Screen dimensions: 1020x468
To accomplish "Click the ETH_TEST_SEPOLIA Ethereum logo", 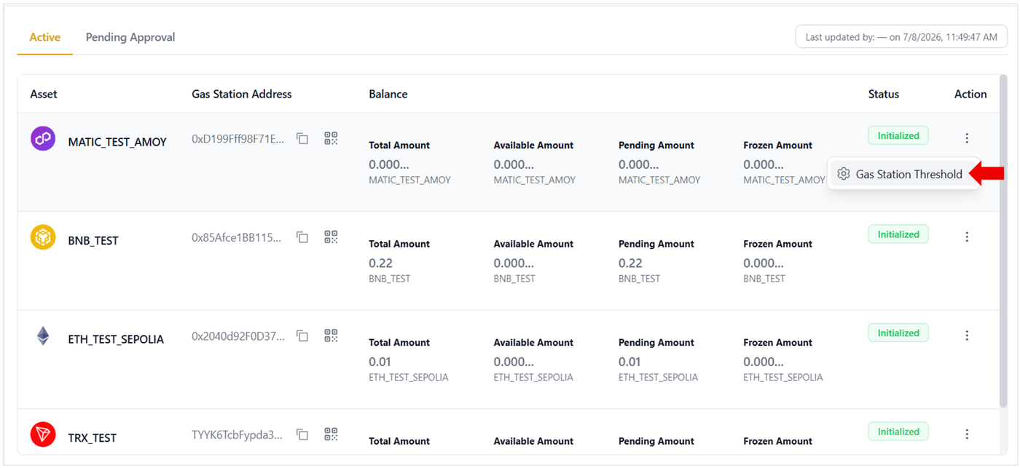I will [x=43, y=336].
